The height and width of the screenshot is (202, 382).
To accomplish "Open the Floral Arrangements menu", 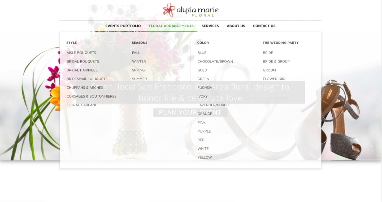I will [171, 26].
